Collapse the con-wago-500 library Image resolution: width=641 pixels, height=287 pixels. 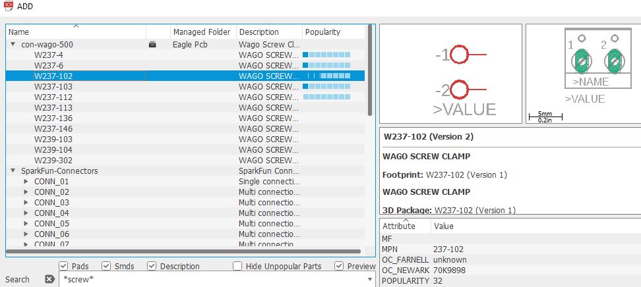click(13, 44)
